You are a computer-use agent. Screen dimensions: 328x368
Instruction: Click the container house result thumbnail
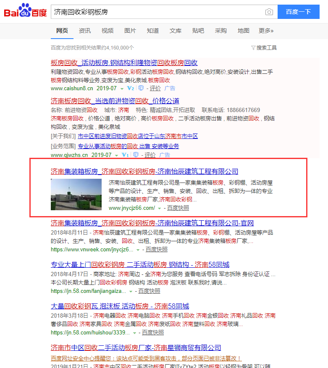pos(76,194)
